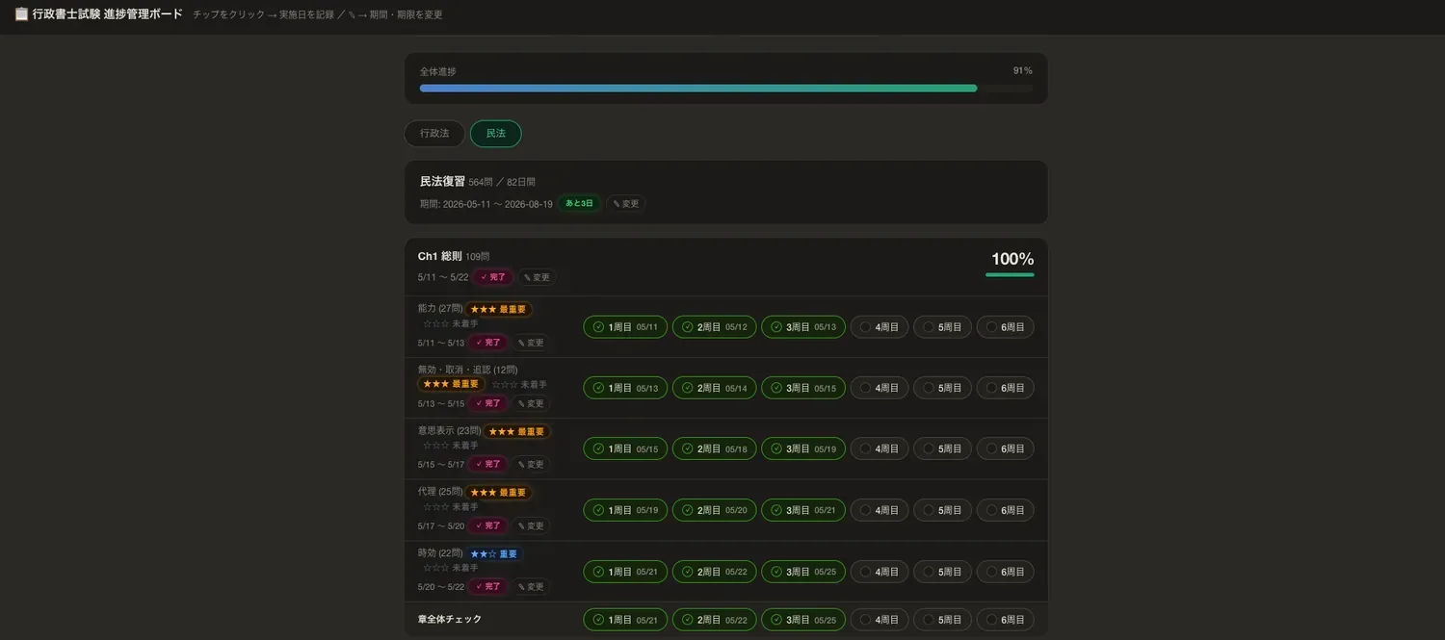Switch to the 行政法 tab

434,134
